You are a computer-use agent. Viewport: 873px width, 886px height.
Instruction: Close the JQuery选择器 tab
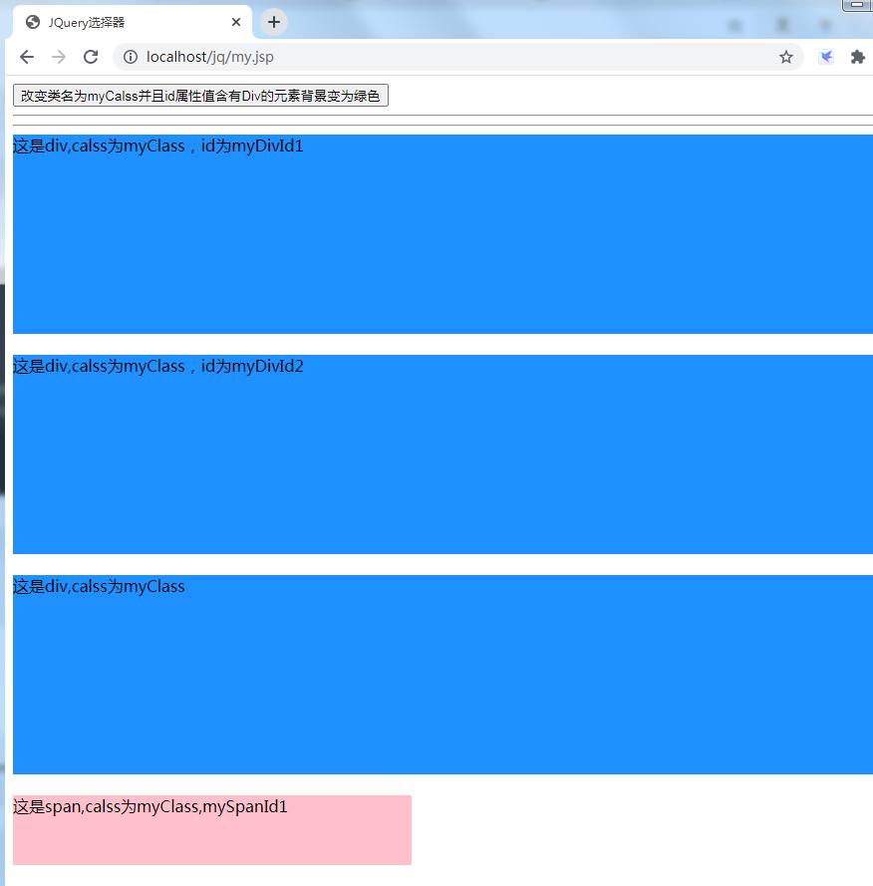pyautogui.click(x=236, y=22)
